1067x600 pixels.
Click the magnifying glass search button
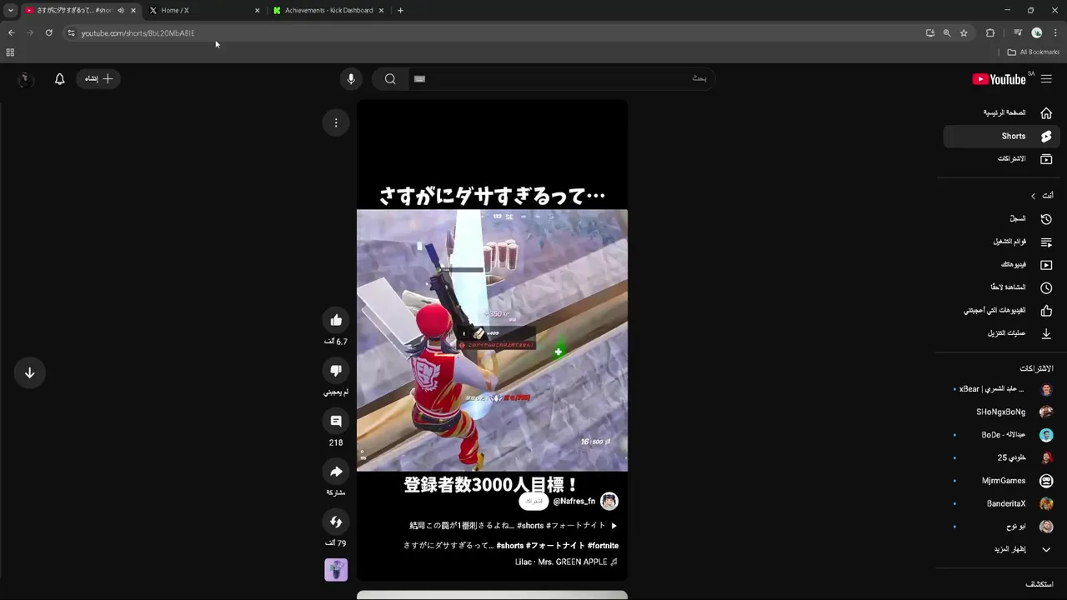point(390,78)
